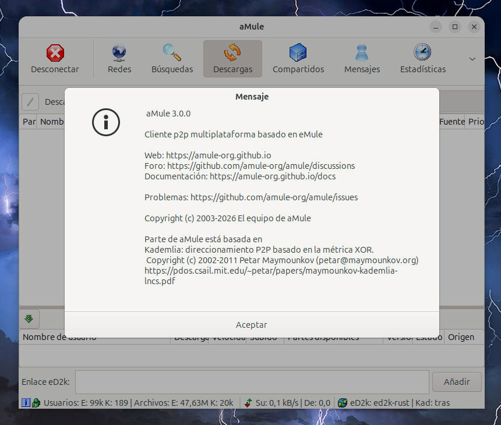The image size is (501, 425).
Task: Open Búsquedas magnifier icon
Action: [x=172, y=52]
